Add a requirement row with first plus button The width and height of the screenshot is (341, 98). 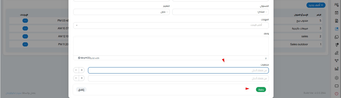pos(81,70)
